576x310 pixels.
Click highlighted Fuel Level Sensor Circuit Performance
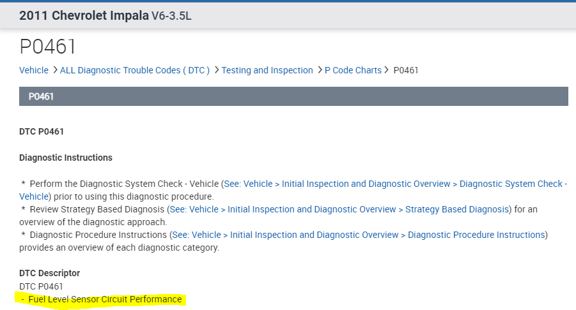105,299
